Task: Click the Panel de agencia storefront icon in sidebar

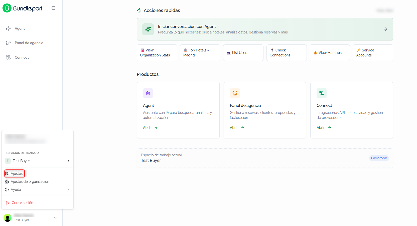Action: (8, 43)
